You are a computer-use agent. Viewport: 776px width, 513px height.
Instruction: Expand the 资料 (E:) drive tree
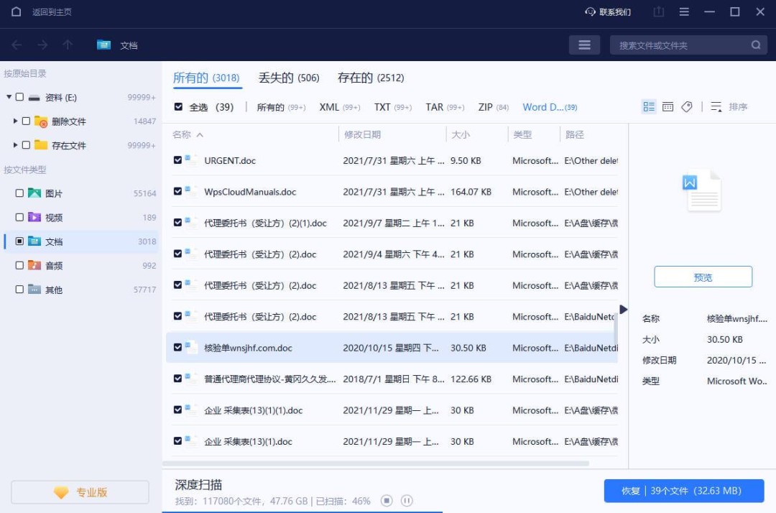pyautogui.click(x=9, y=97)
